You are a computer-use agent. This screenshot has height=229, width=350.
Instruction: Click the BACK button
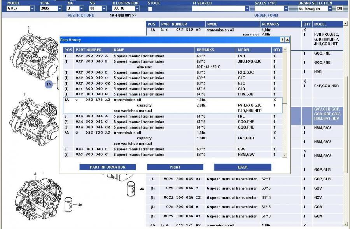tap(243, 167)
